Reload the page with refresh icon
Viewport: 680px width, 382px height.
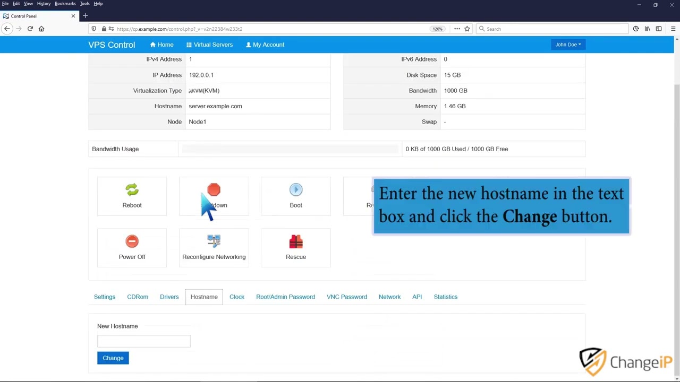click(x=30, y=29)
